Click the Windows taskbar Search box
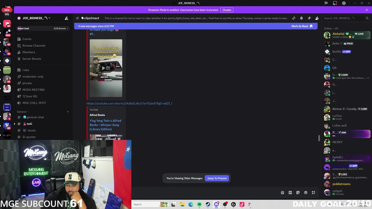This screenshot has height=209, width=372. (x=151, y=204)
